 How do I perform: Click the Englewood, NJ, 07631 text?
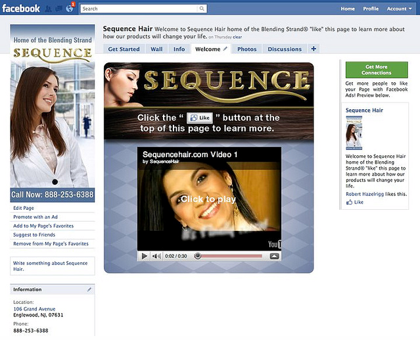point(38,315)
